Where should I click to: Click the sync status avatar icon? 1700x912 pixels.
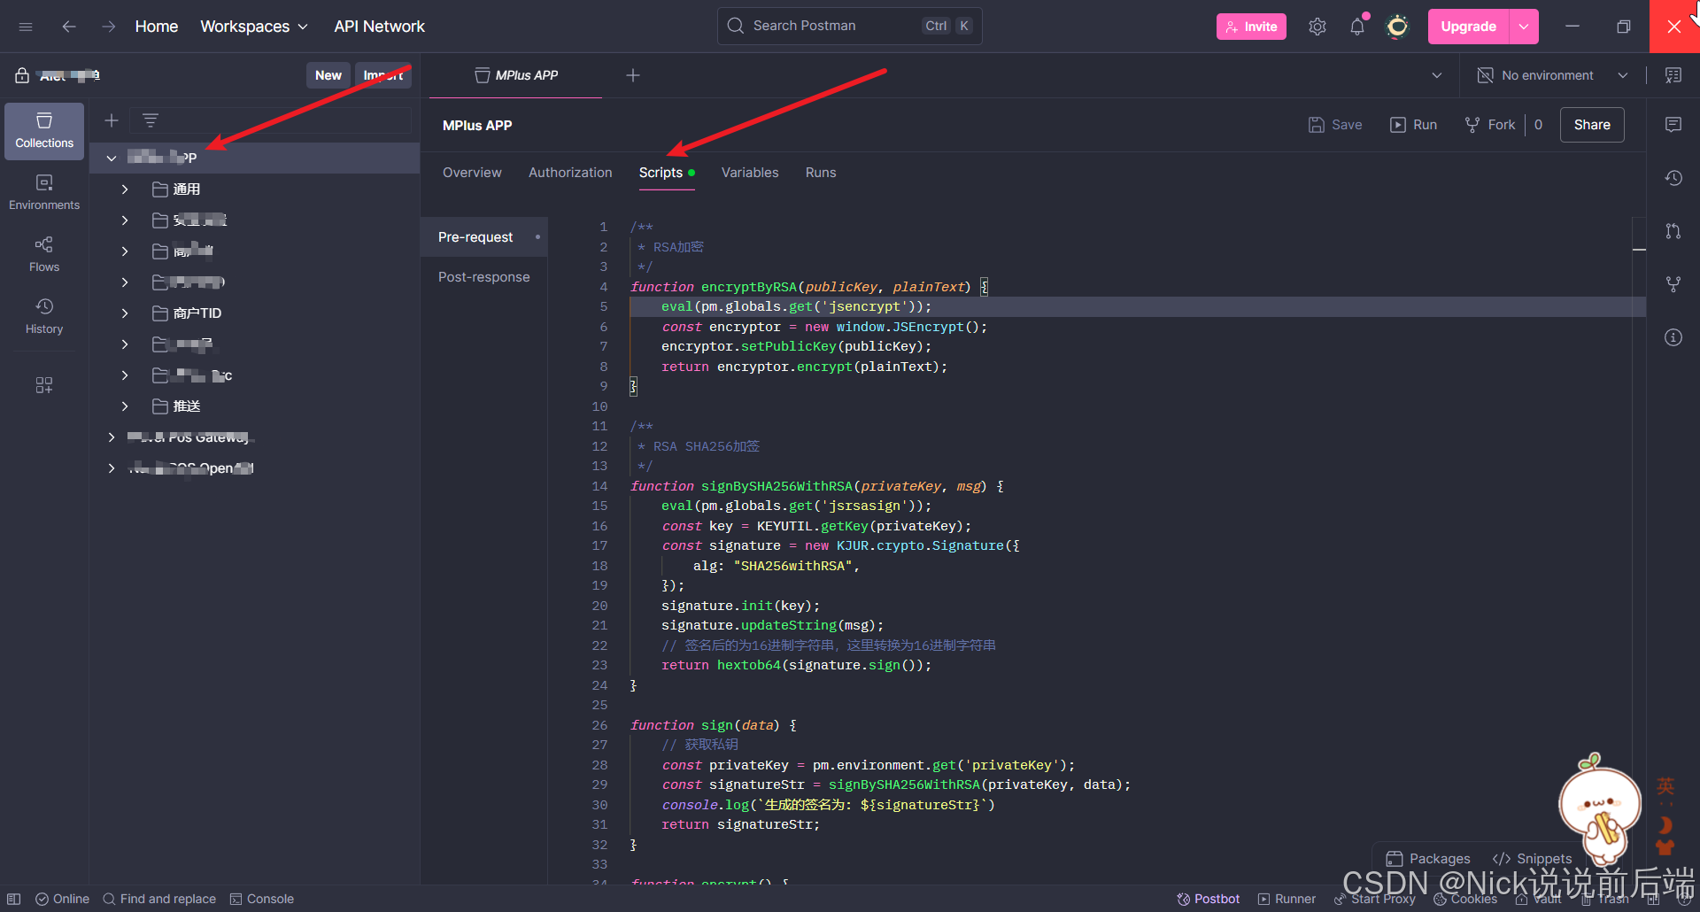point(1397,27)
